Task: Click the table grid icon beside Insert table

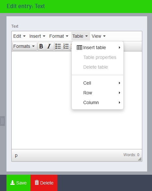Action: (79, 48)
